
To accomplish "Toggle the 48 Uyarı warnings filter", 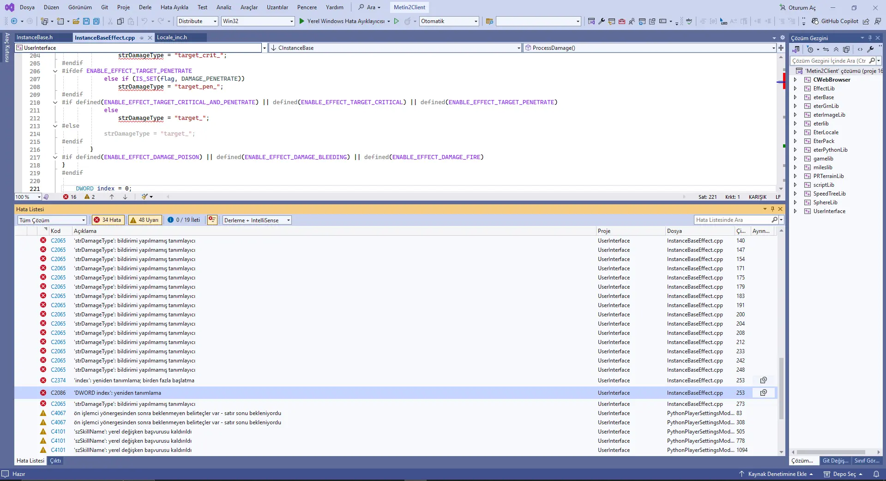I will (x=145, y=220).
